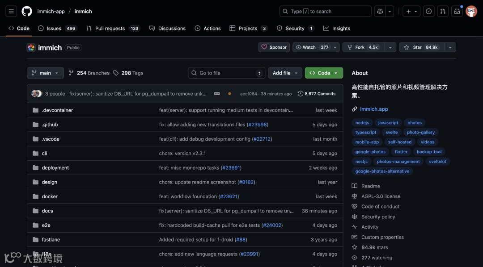483x267 pixels.
Task: Click the docker folder icon
Action: [36, 196]
